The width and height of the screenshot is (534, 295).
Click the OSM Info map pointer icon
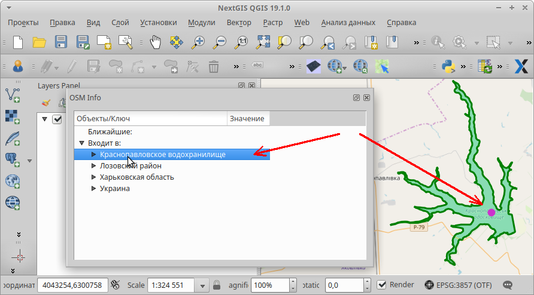pos(382,66)
